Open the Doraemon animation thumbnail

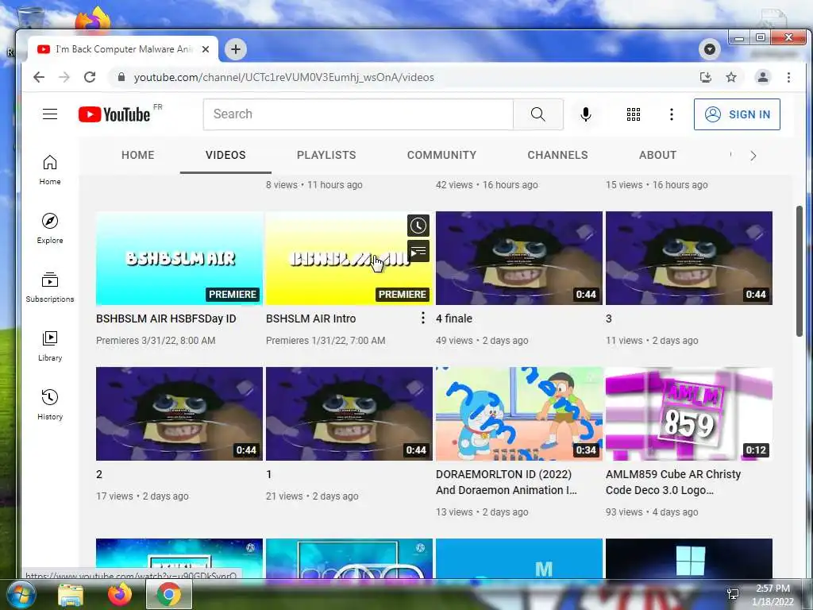point(519,413)
